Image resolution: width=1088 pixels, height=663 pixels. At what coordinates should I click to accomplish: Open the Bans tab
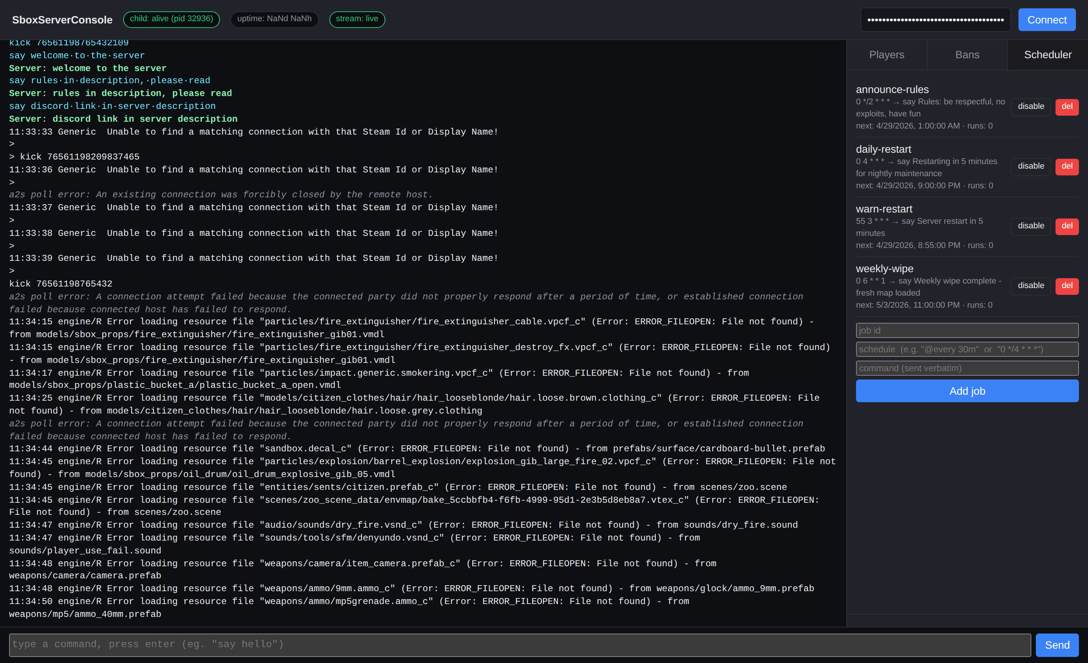click(x=967, y=55)
